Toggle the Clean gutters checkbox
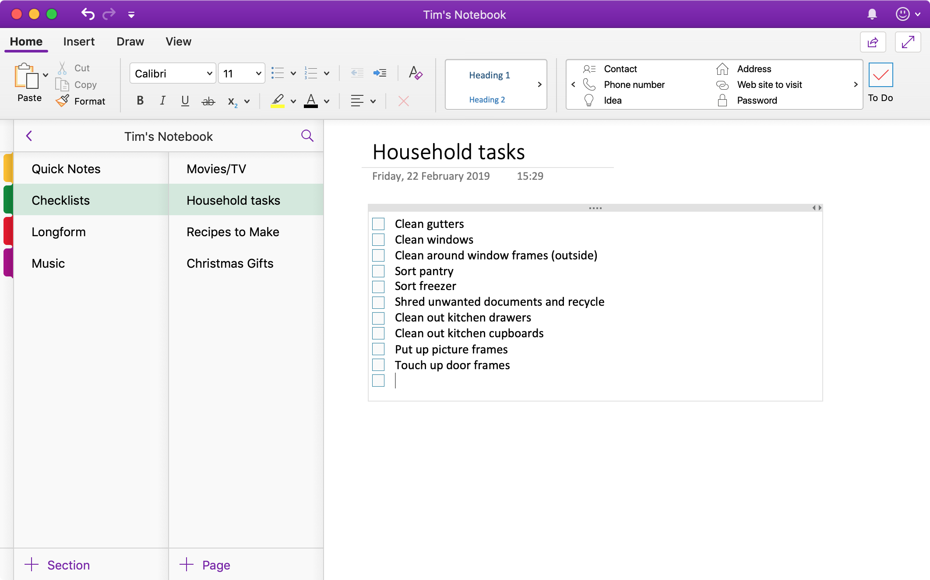The height and width of the screenshot is (580, 930). pyautogui.click(x=379, y=223)
